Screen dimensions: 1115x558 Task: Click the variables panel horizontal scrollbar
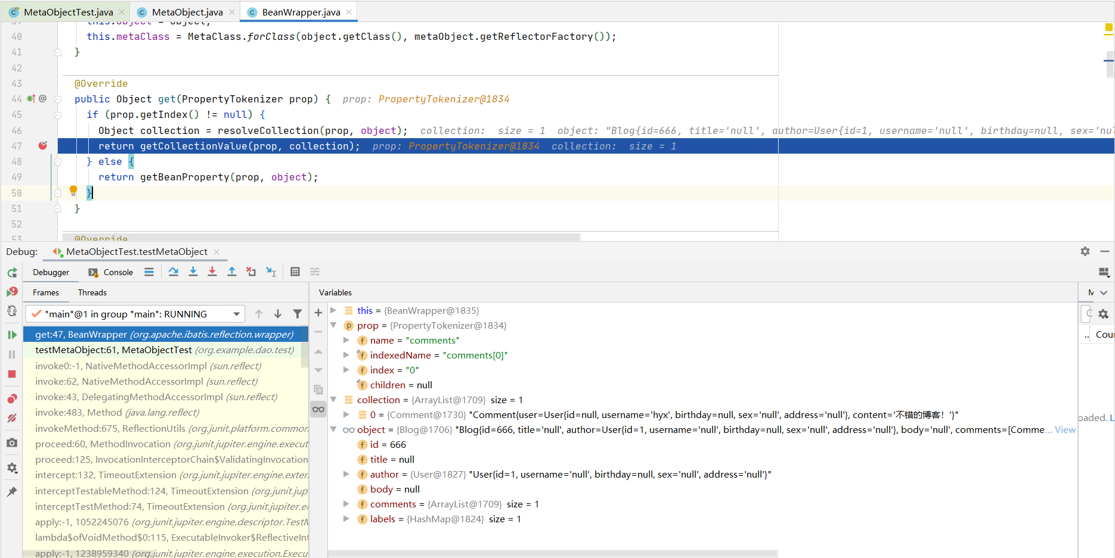coord(553,554)
